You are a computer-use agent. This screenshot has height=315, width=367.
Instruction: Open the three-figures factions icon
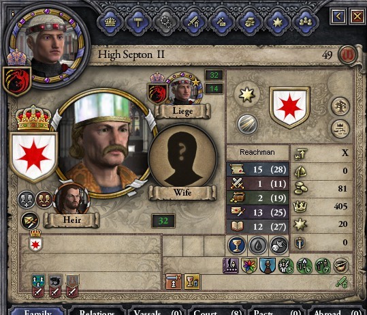click(x=305, y=22)
